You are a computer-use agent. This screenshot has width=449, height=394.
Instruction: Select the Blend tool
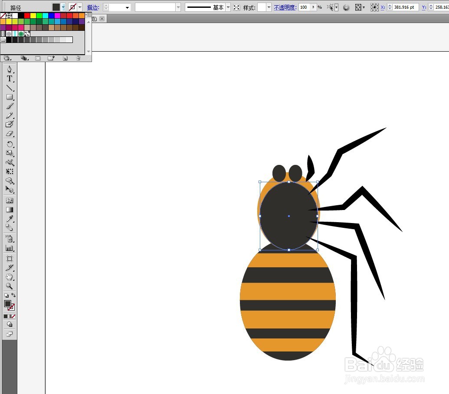point(10,228)
